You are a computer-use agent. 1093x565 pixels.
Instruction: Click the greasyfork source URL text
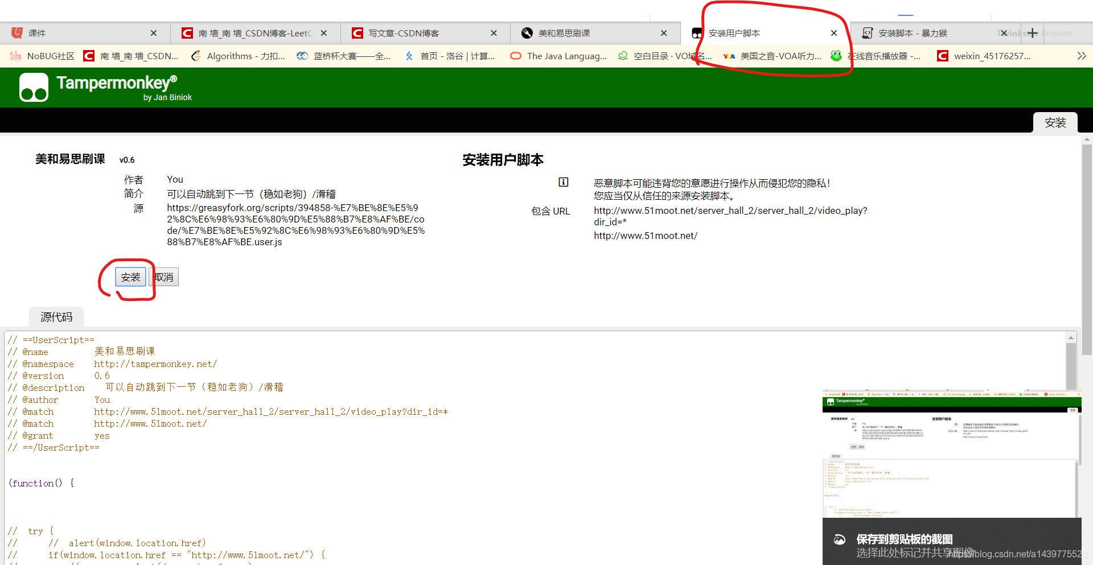tap(296, 225)
